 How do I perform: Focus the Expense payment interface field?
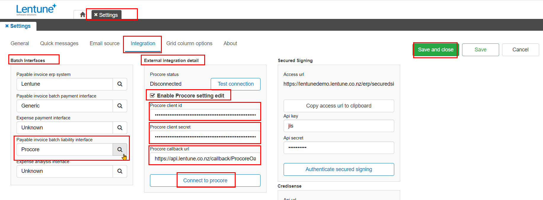click(65, 128)
